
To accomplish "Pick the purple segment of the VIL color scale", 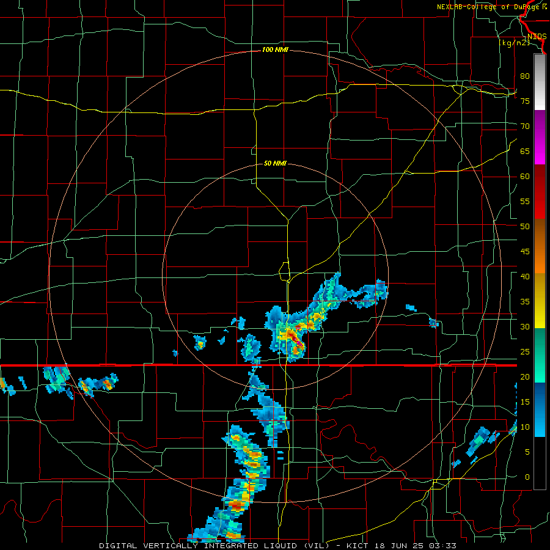I will pos(540,137).
